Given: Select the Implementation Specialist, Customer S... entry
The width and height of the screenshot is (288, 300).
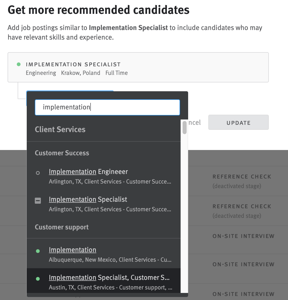Looking at the screenshot, I should tap(109, 277).
